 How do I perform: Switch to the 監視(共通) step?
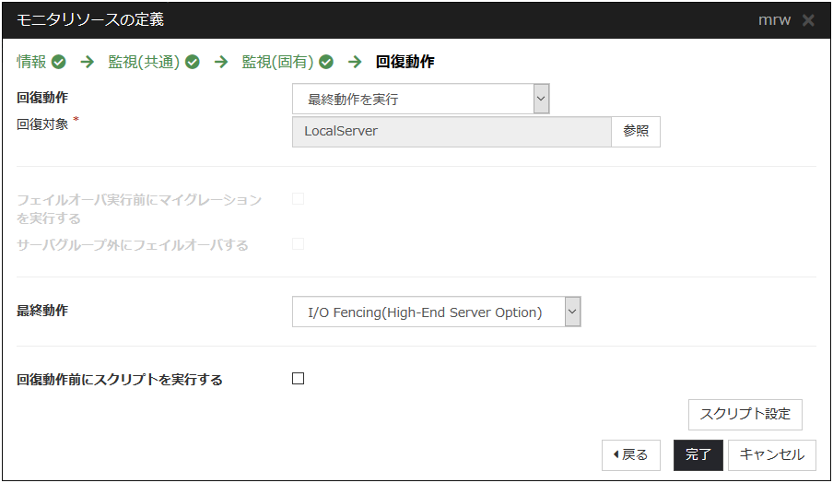tap(145, 63)
